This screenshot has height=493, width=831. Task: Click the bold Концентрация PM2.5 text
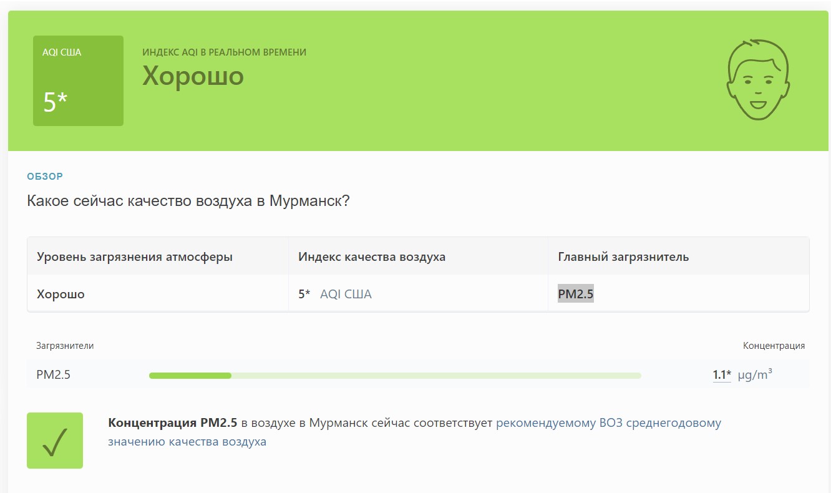[x=173, y=423]
